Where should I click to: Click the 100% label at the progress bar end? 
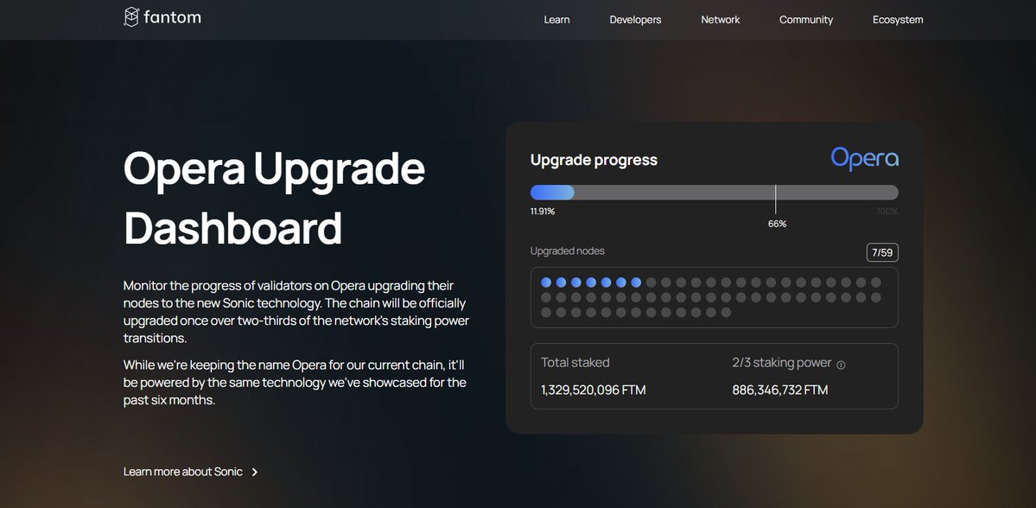[x=887, y=212]
